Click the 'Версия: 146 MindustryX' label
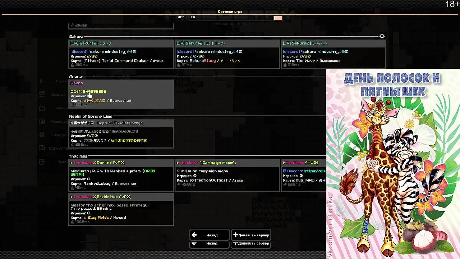Screen dimensions: 460x259 [x=120, y=123]
